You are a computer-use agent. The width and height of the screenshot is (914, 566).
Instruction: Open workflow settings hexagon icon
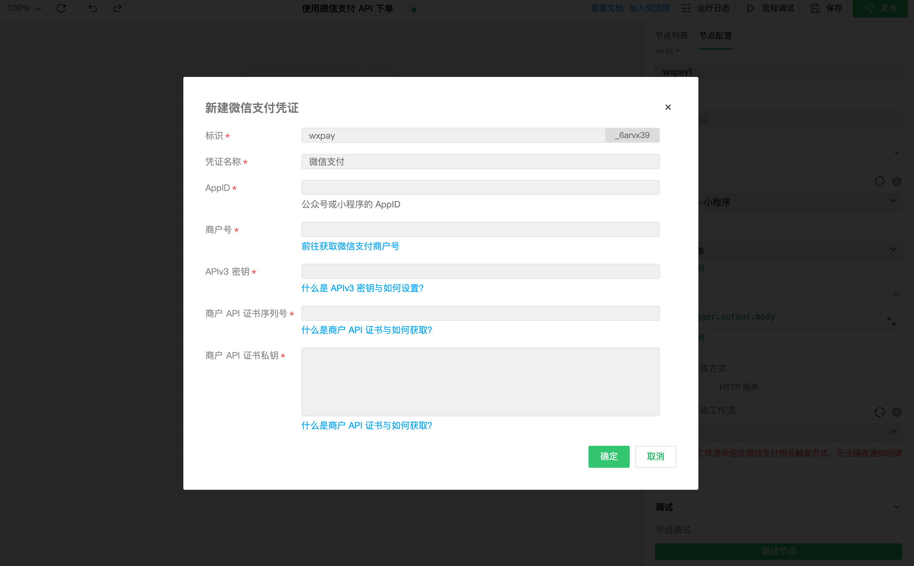coord(897,412)
